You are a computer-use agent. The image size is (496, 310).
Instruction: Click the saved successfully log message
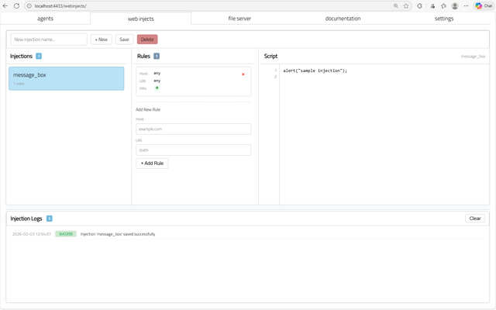[118, 234]
